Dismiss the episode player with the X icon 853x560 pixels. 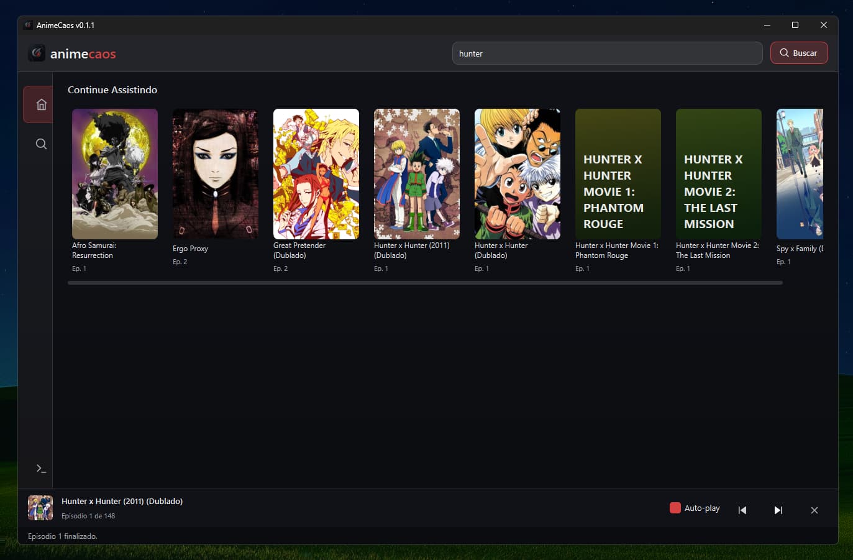[x=814, y=510]
